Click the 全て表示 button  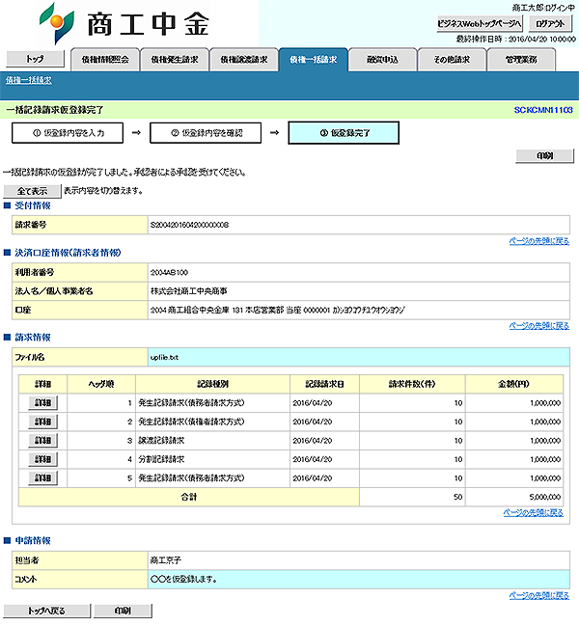(x=33, y=191)
